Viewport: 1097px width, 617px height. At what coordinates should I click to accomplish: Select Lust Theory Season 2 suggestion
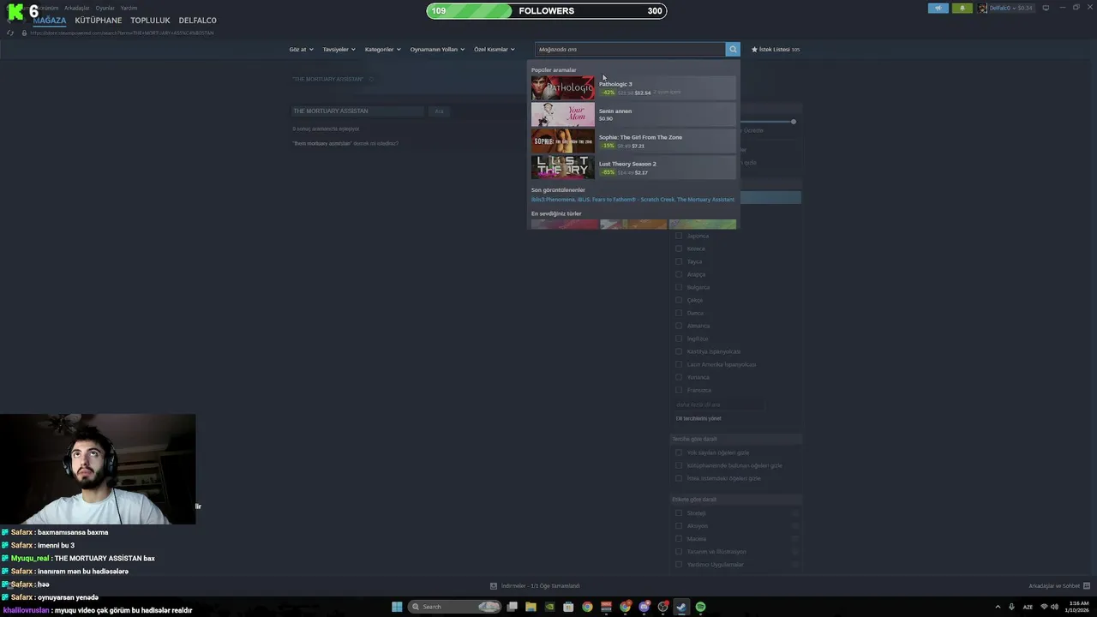click(633, 168)
